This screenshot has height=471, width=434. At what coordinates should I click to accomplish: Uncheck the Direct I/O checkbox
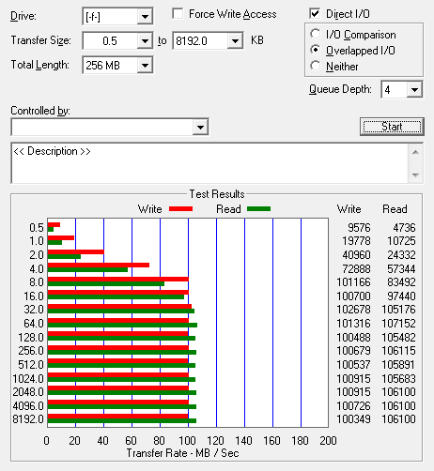(x=315, y=14)
